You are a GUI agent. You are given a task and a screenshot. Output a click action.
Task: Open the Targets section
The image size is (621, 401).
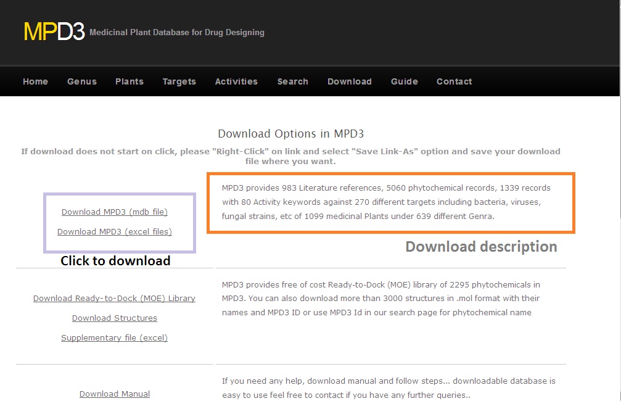pyautogui.click(x=179, y=81)
